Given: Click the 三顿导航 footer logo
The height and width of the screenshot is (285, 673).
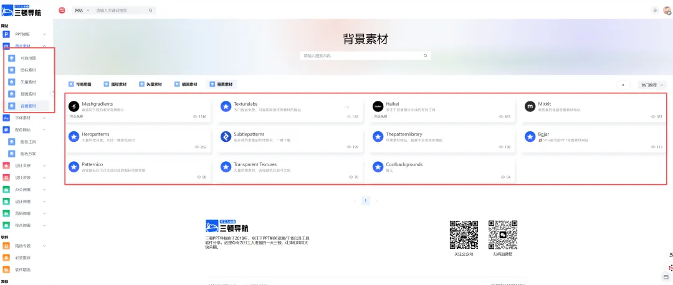Looking at the screenshot, I should [227, 226].
